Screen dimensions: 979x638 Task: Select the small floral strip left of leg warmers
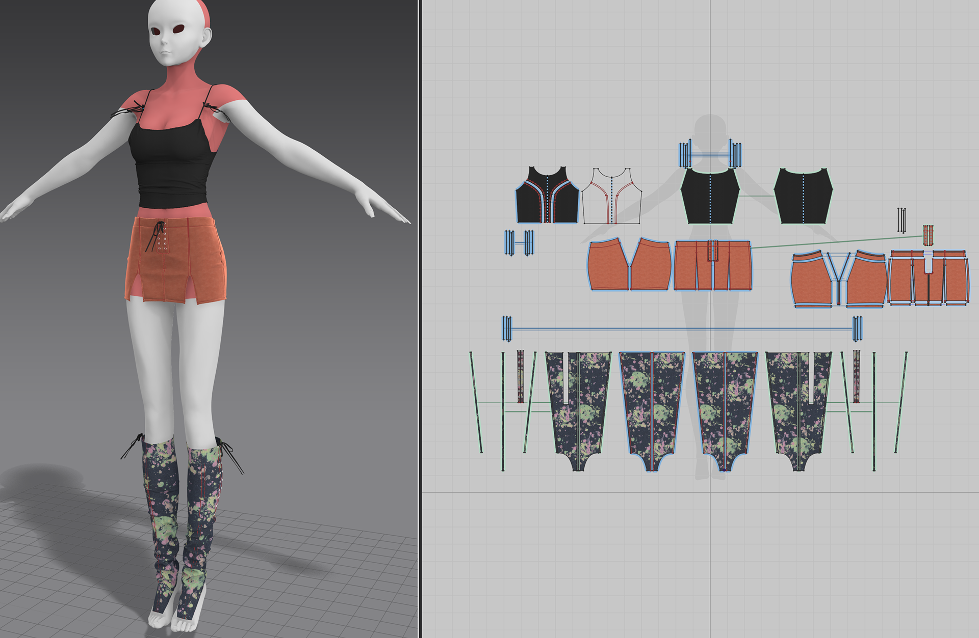coord(521,376)
